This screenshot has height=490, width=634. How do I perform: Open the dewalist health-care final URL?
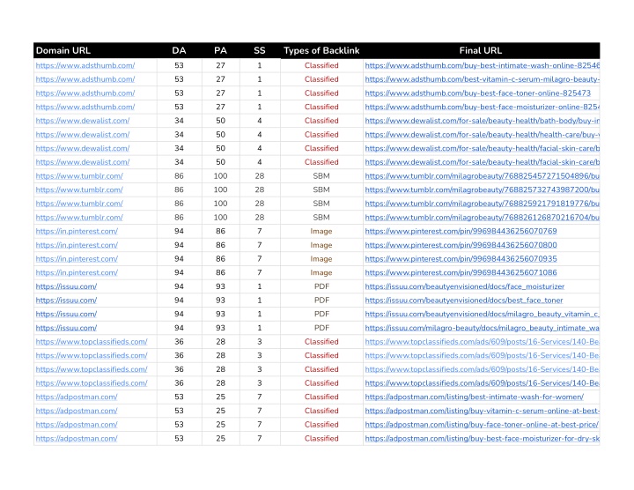point(482,134)
